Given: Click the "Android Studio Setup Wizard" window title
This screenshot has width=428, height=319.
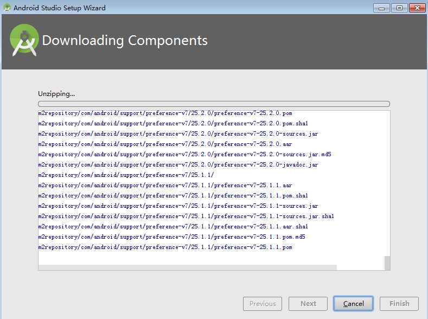Looking at the screenshot, I should (x=60, y=8).
